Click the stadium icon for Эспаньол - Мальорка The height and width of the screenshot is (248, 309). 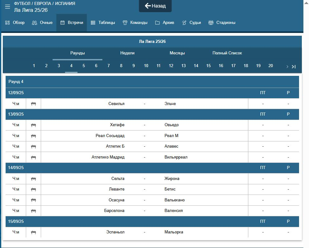coord(34,232)
